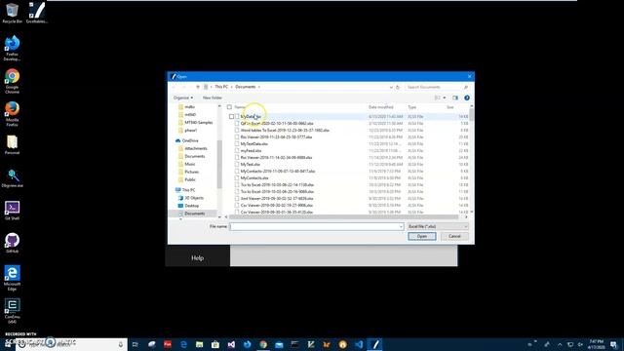Select the Personal folder on desktop
The width and height of the screenshot is (624, 351).
(12, 144)
